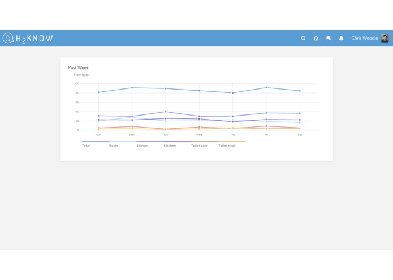Image resolution: width=393 pixels, height=280 pixels.
Task: Click the Sun x-axis label
Action: (98, 135)
